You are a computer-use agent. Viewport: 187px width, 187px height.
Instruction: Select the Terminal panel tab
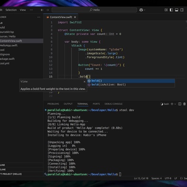coord(83,104)
